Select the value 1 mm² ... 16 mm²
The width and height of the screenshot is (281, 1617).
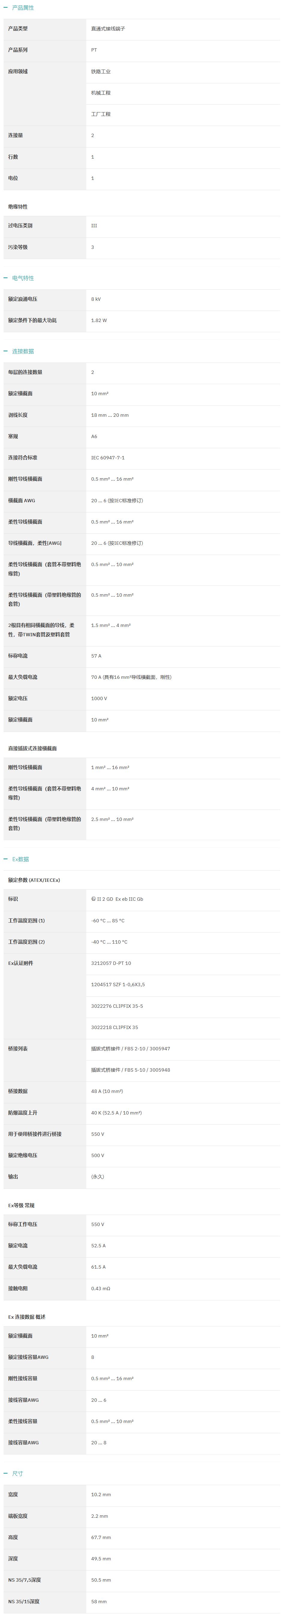110,768
